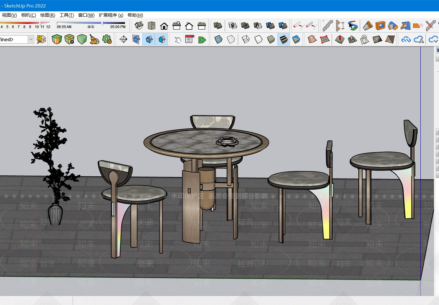Click the blue curved path with cursor icon
439x305 pixels.
click(x=353, y=26)
